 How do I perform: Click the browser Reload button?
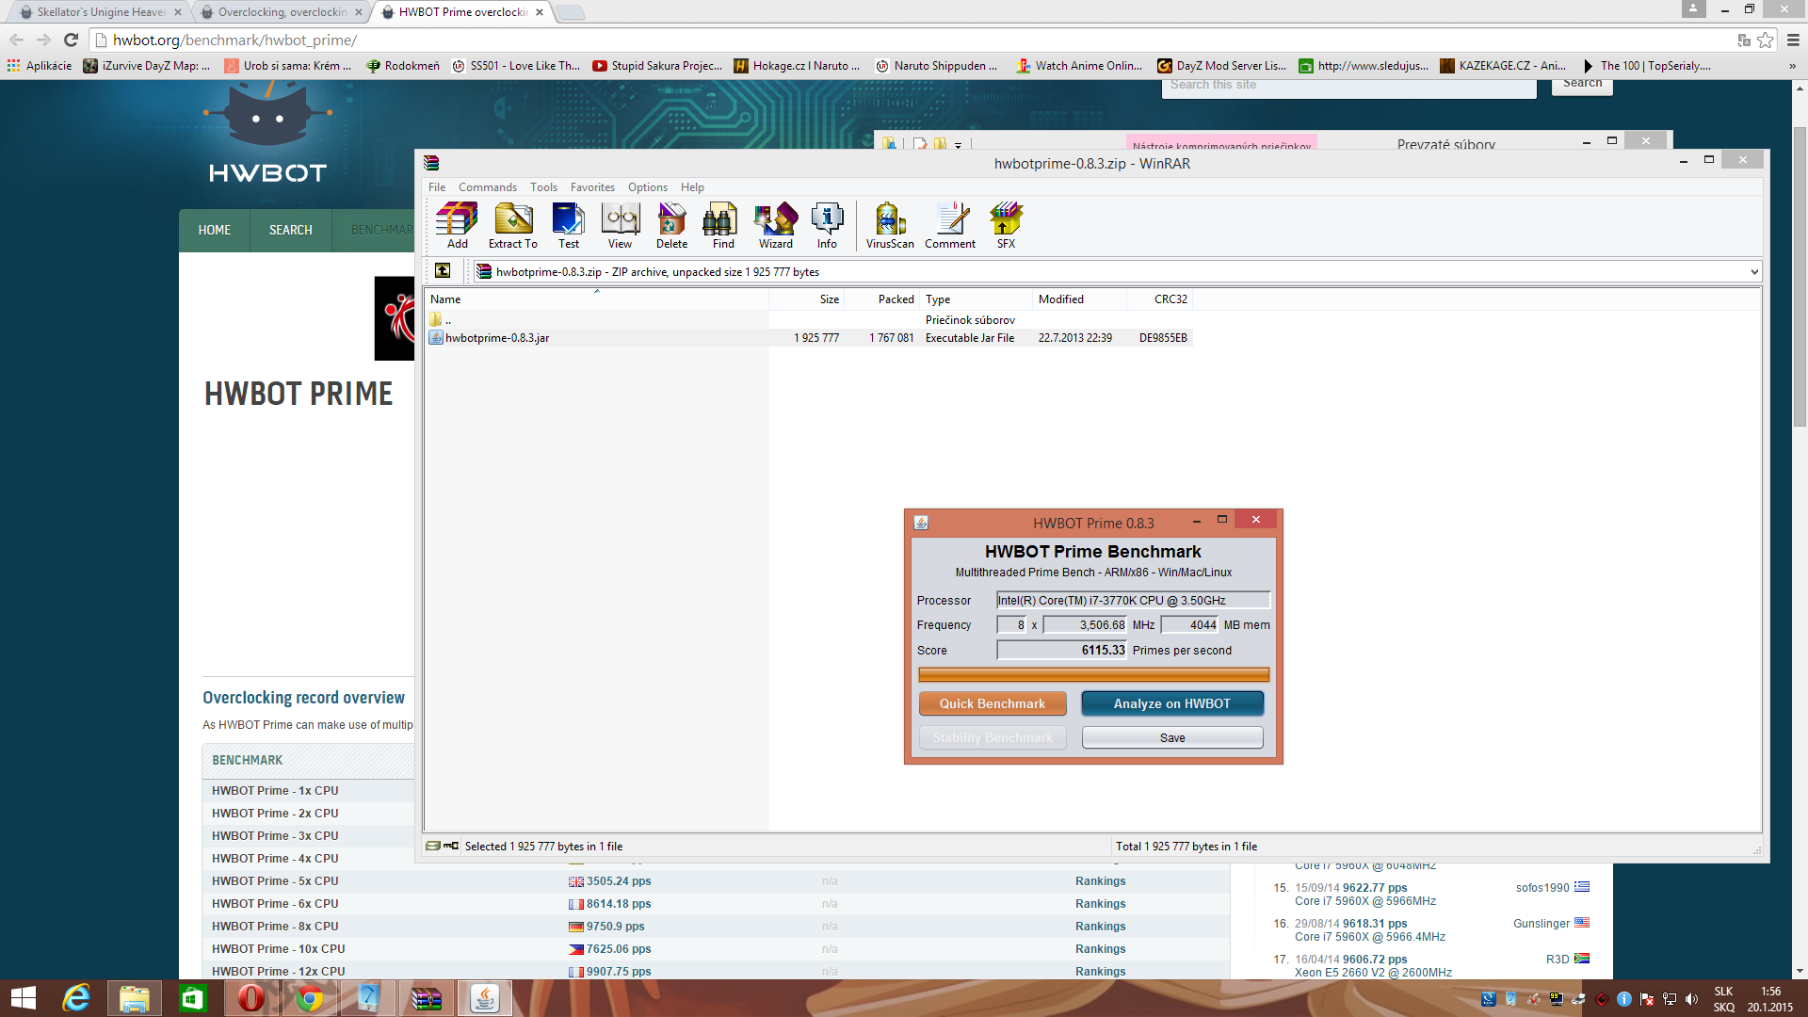click(71, 40)
